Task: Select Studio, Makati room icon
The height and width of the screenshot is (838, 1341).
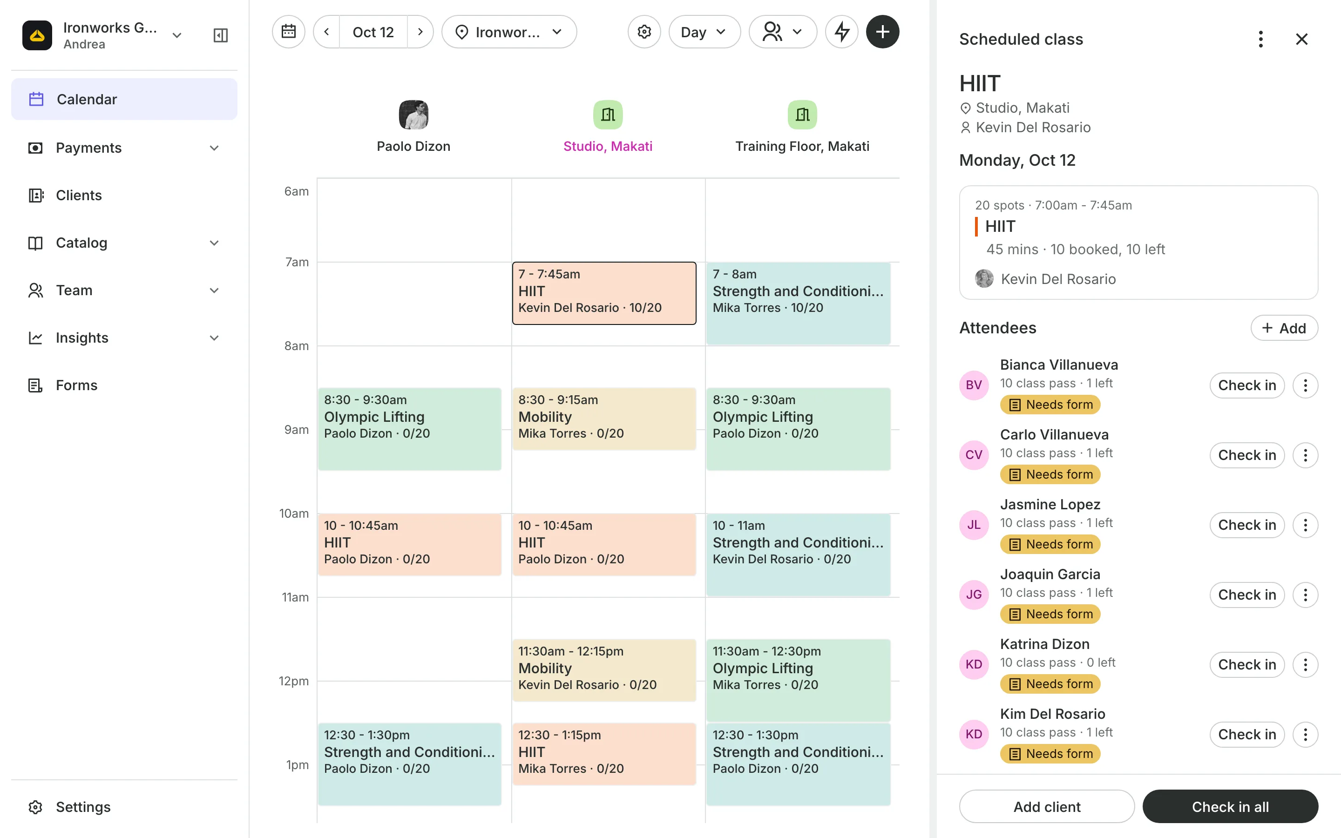Action: point(608,115)
